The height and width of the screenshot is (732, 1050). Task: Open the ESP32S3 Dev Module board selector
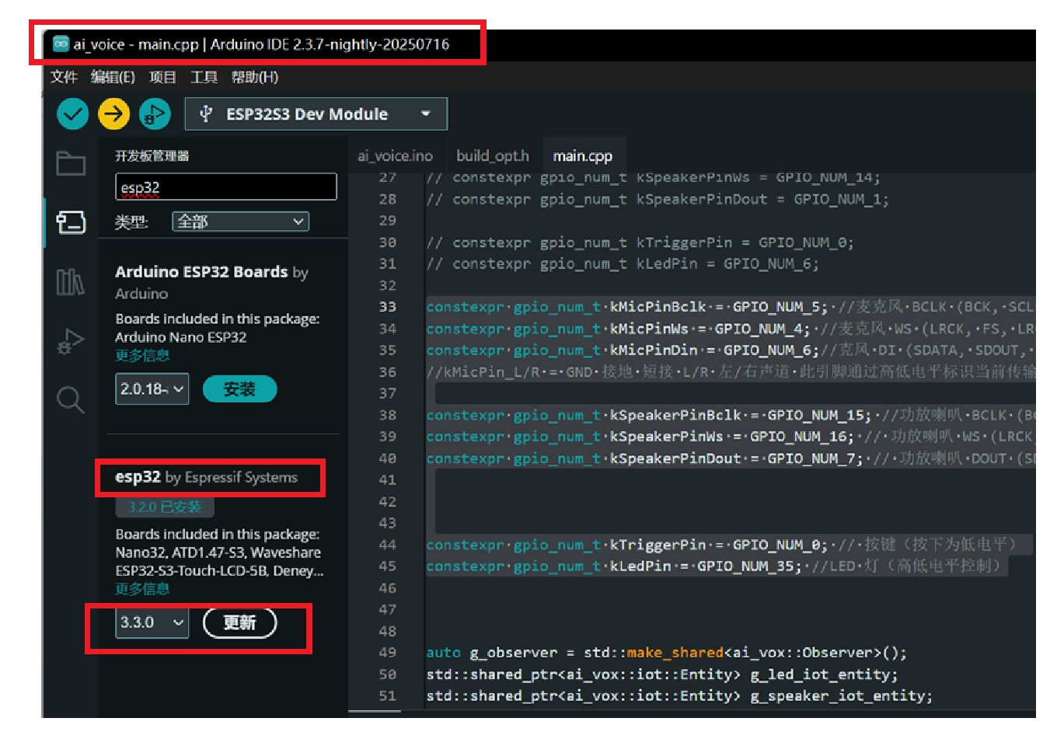pos(316,114)
